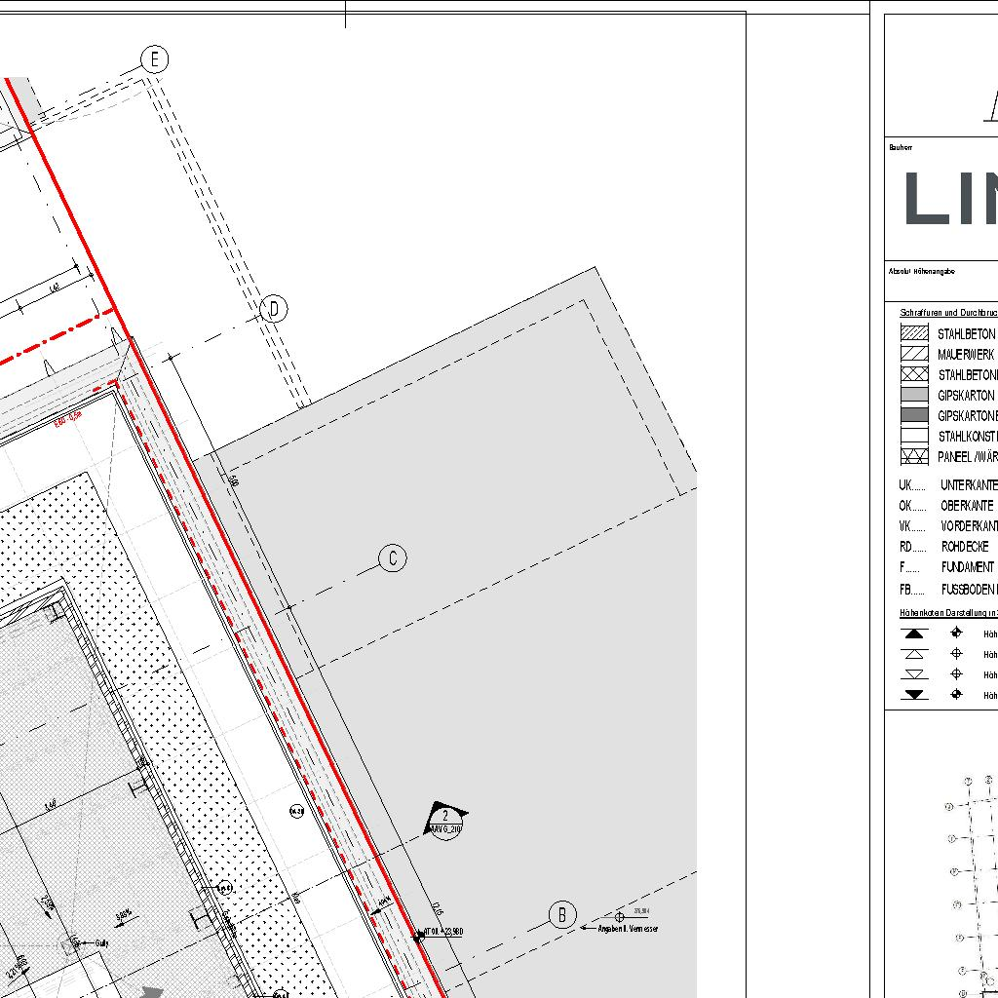Select the surveyor height point crosshair symbol
Image resolution: width=998 pixels, height=998 pixels.
(620, 917)
